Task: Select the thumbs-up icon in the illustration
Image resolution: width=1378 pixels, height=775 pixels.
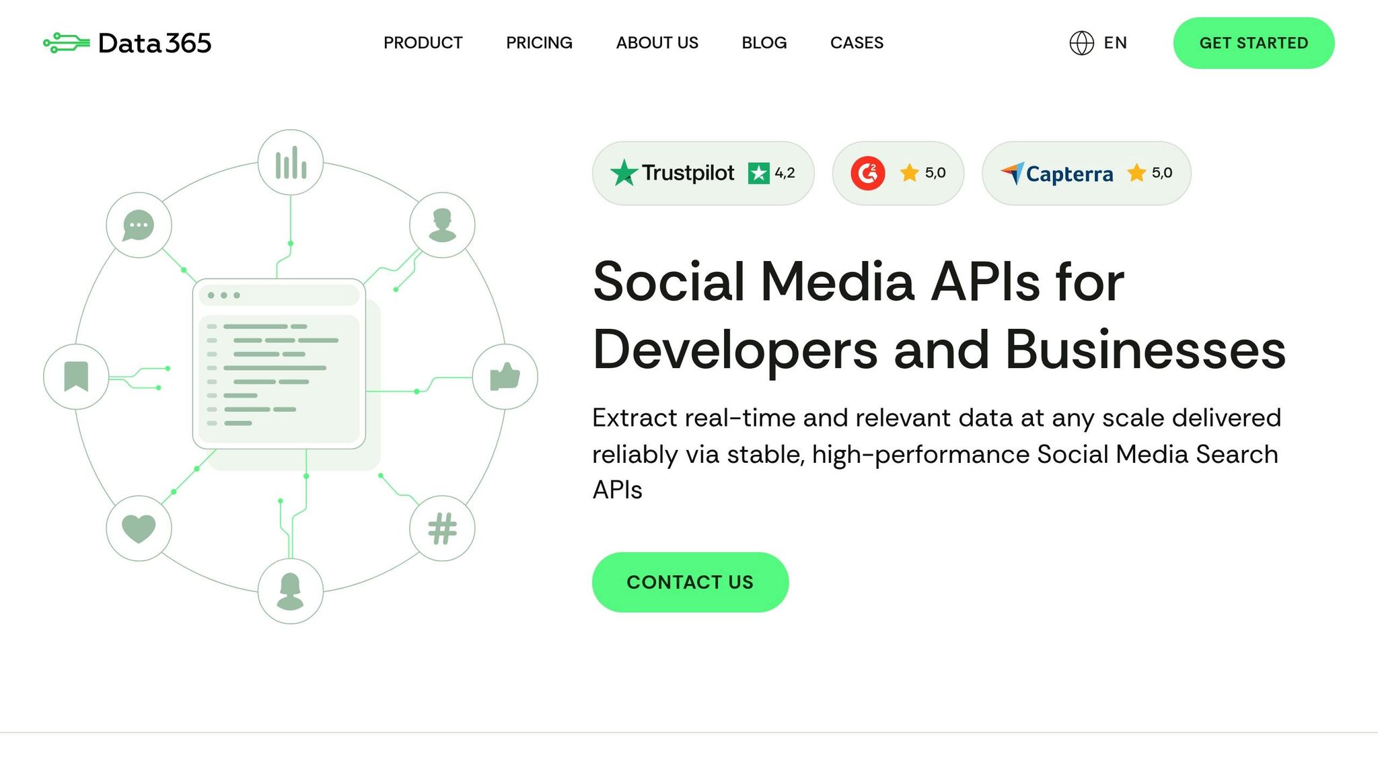Action: tap(507, 377)
